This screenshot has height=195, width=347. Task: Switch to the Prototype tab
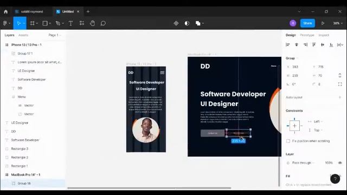coord(307,35)
